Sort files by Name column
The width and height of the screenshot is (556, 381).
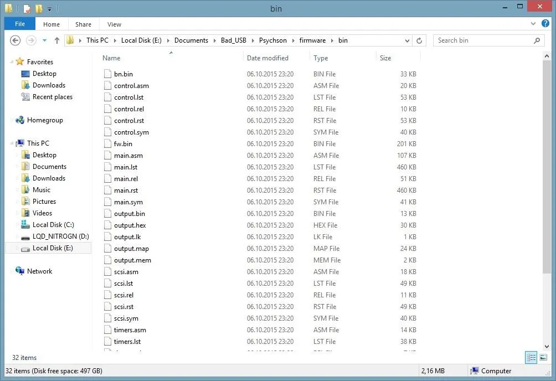(111, 58)
